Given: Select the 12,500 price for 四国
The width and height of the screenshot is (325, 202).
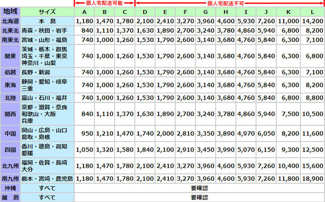Looking at the screenshot, I should [312, 150].
